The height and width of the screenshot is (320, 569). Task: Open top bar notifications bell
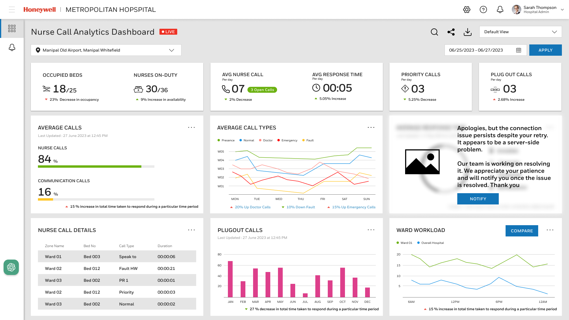(500, 9)
